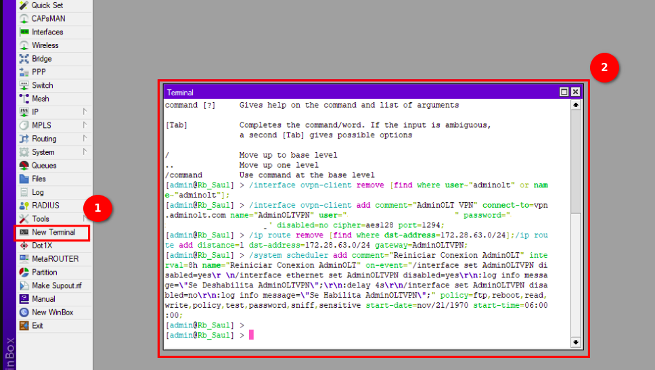Open the PPP menu item
Viewport: 655px width, 370px height.
tap(39, 72)
